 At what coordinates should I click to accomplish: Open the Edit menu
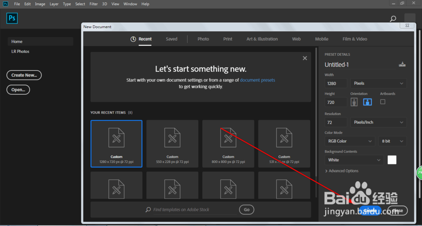click(x=27, y=4)
